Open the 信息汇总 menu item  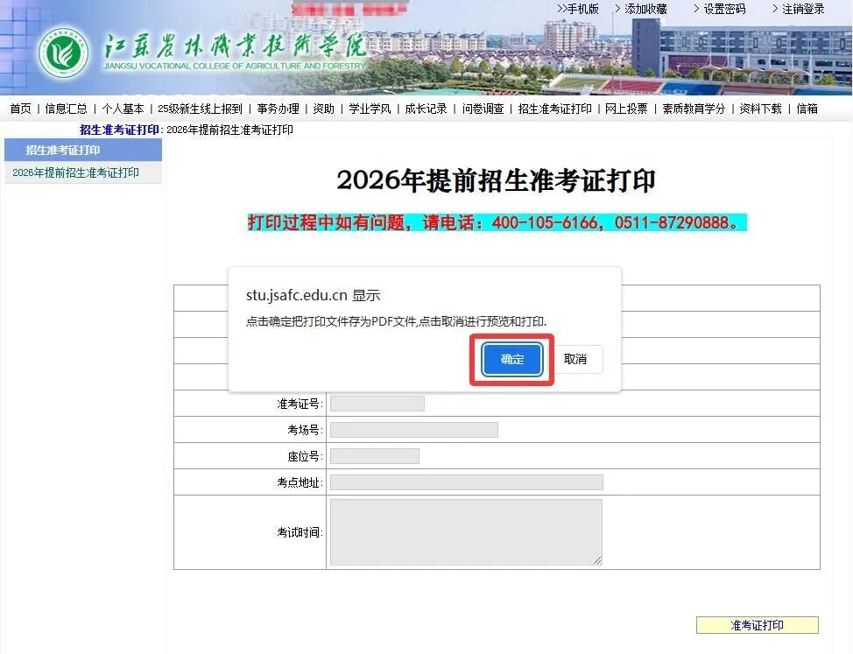[x=66, y=109]
